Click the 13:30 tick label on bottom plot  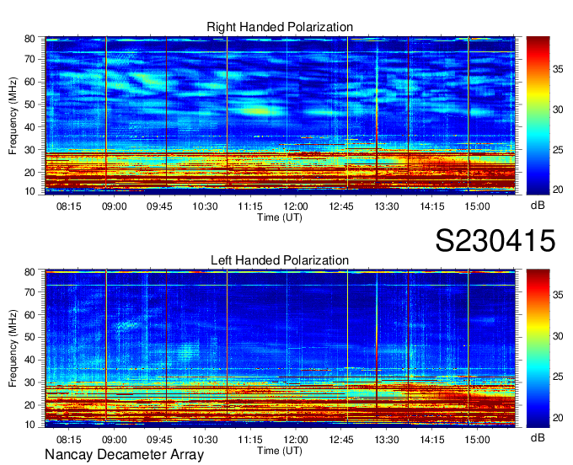pyautogui.click(x=387, y=440)
